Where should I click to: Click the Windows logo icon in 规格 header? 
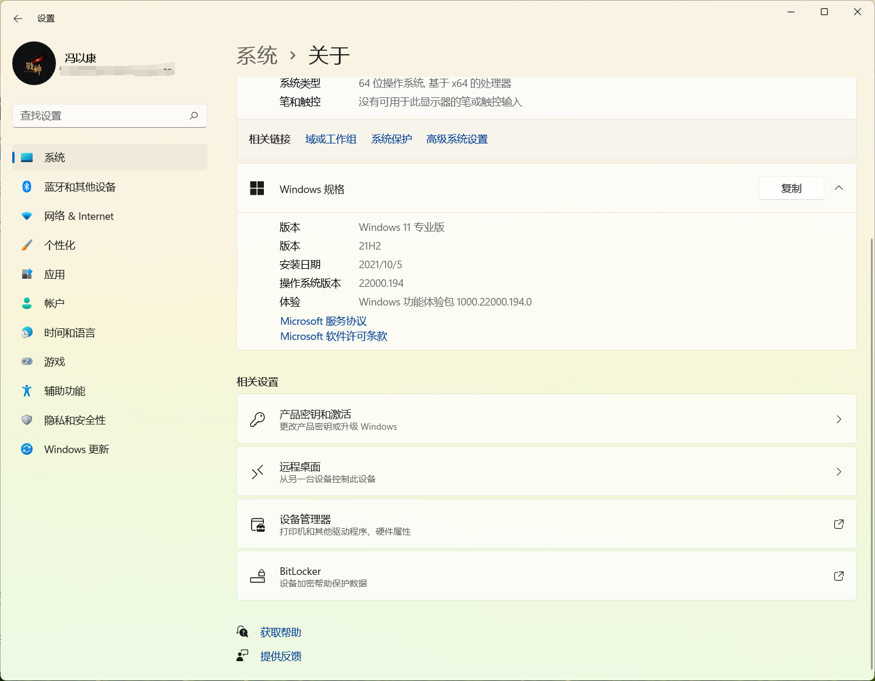[257, 188]
